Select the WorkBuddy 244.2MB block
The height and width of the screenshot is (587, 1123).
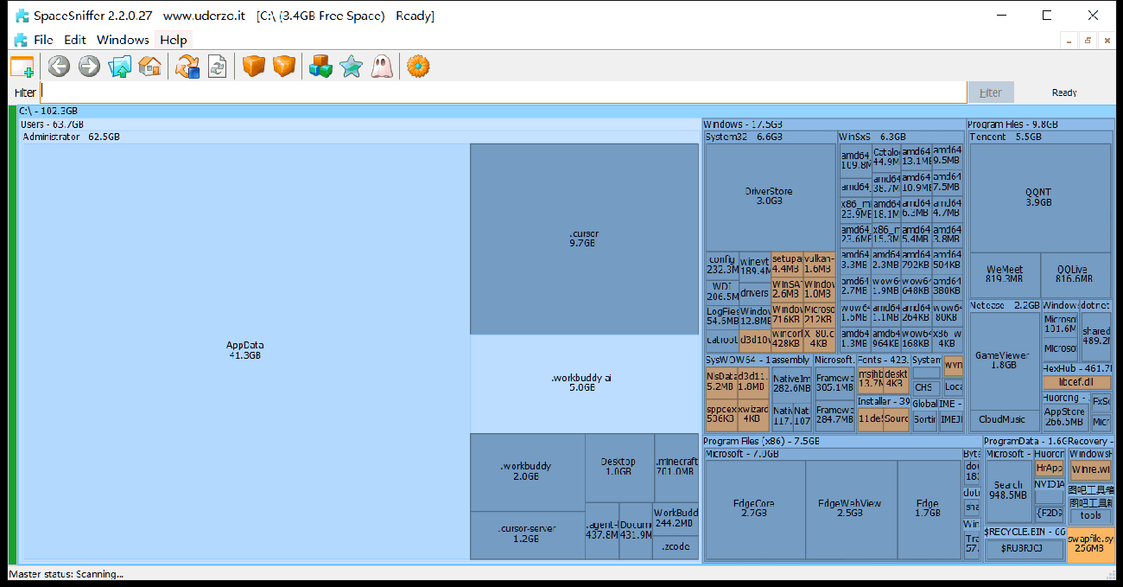point(676,518)
